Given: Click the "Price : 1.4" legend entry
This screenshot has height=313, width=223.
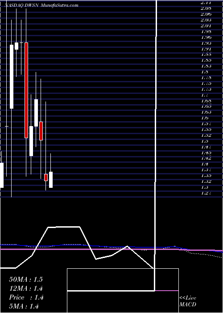Looking at the screenshot, I should click(x=26, y=297).
